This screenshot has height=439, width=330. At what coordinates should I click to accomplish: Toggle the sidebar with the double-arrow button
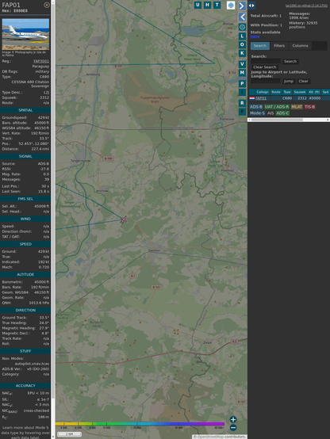click(x=251, y=6)
